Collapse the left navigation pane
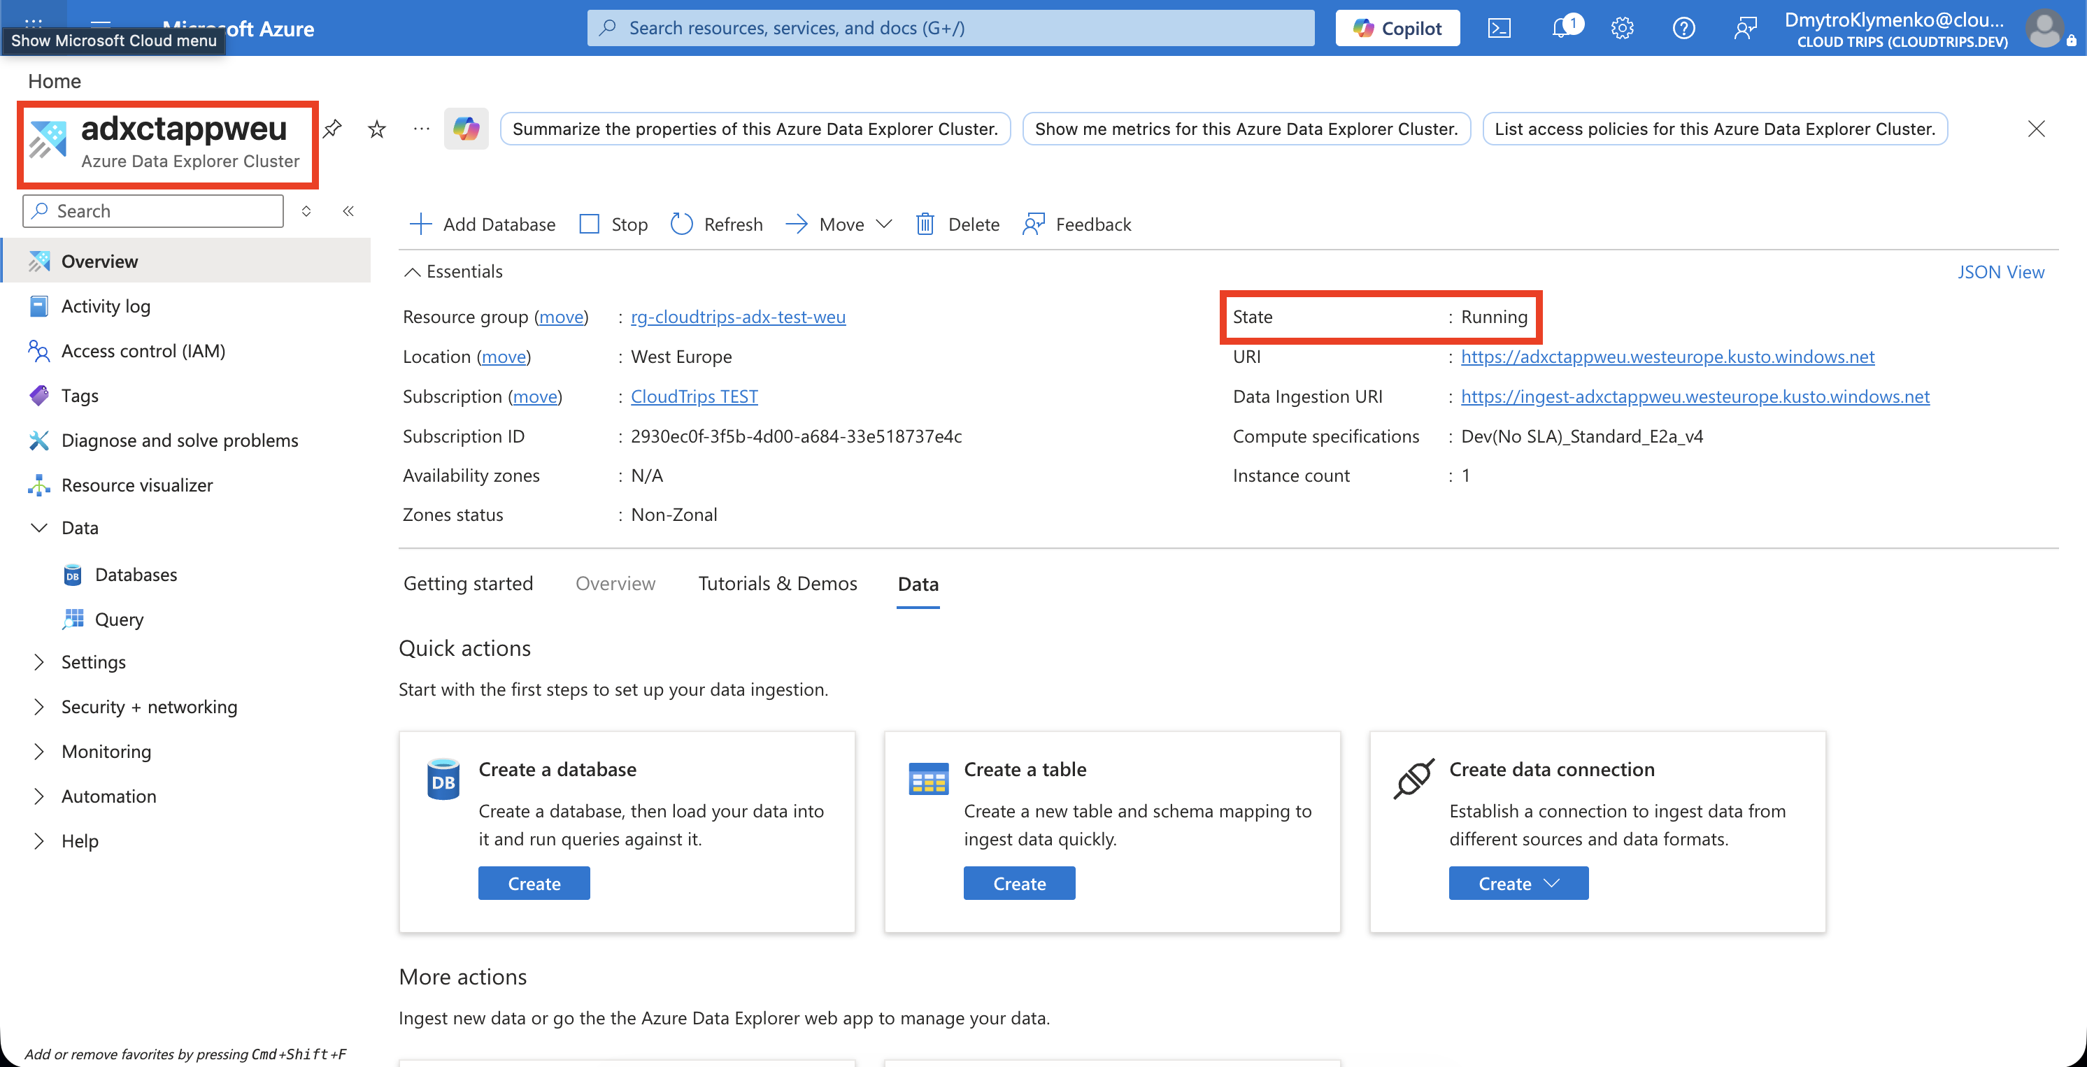 (x=348, y=211)
